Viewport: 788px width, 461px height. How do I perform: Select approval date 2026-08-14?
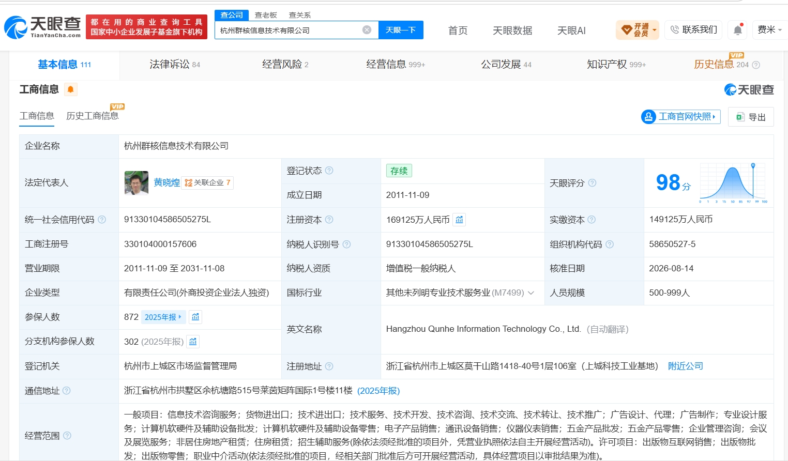pyautogui.click(x=671, y=268)
